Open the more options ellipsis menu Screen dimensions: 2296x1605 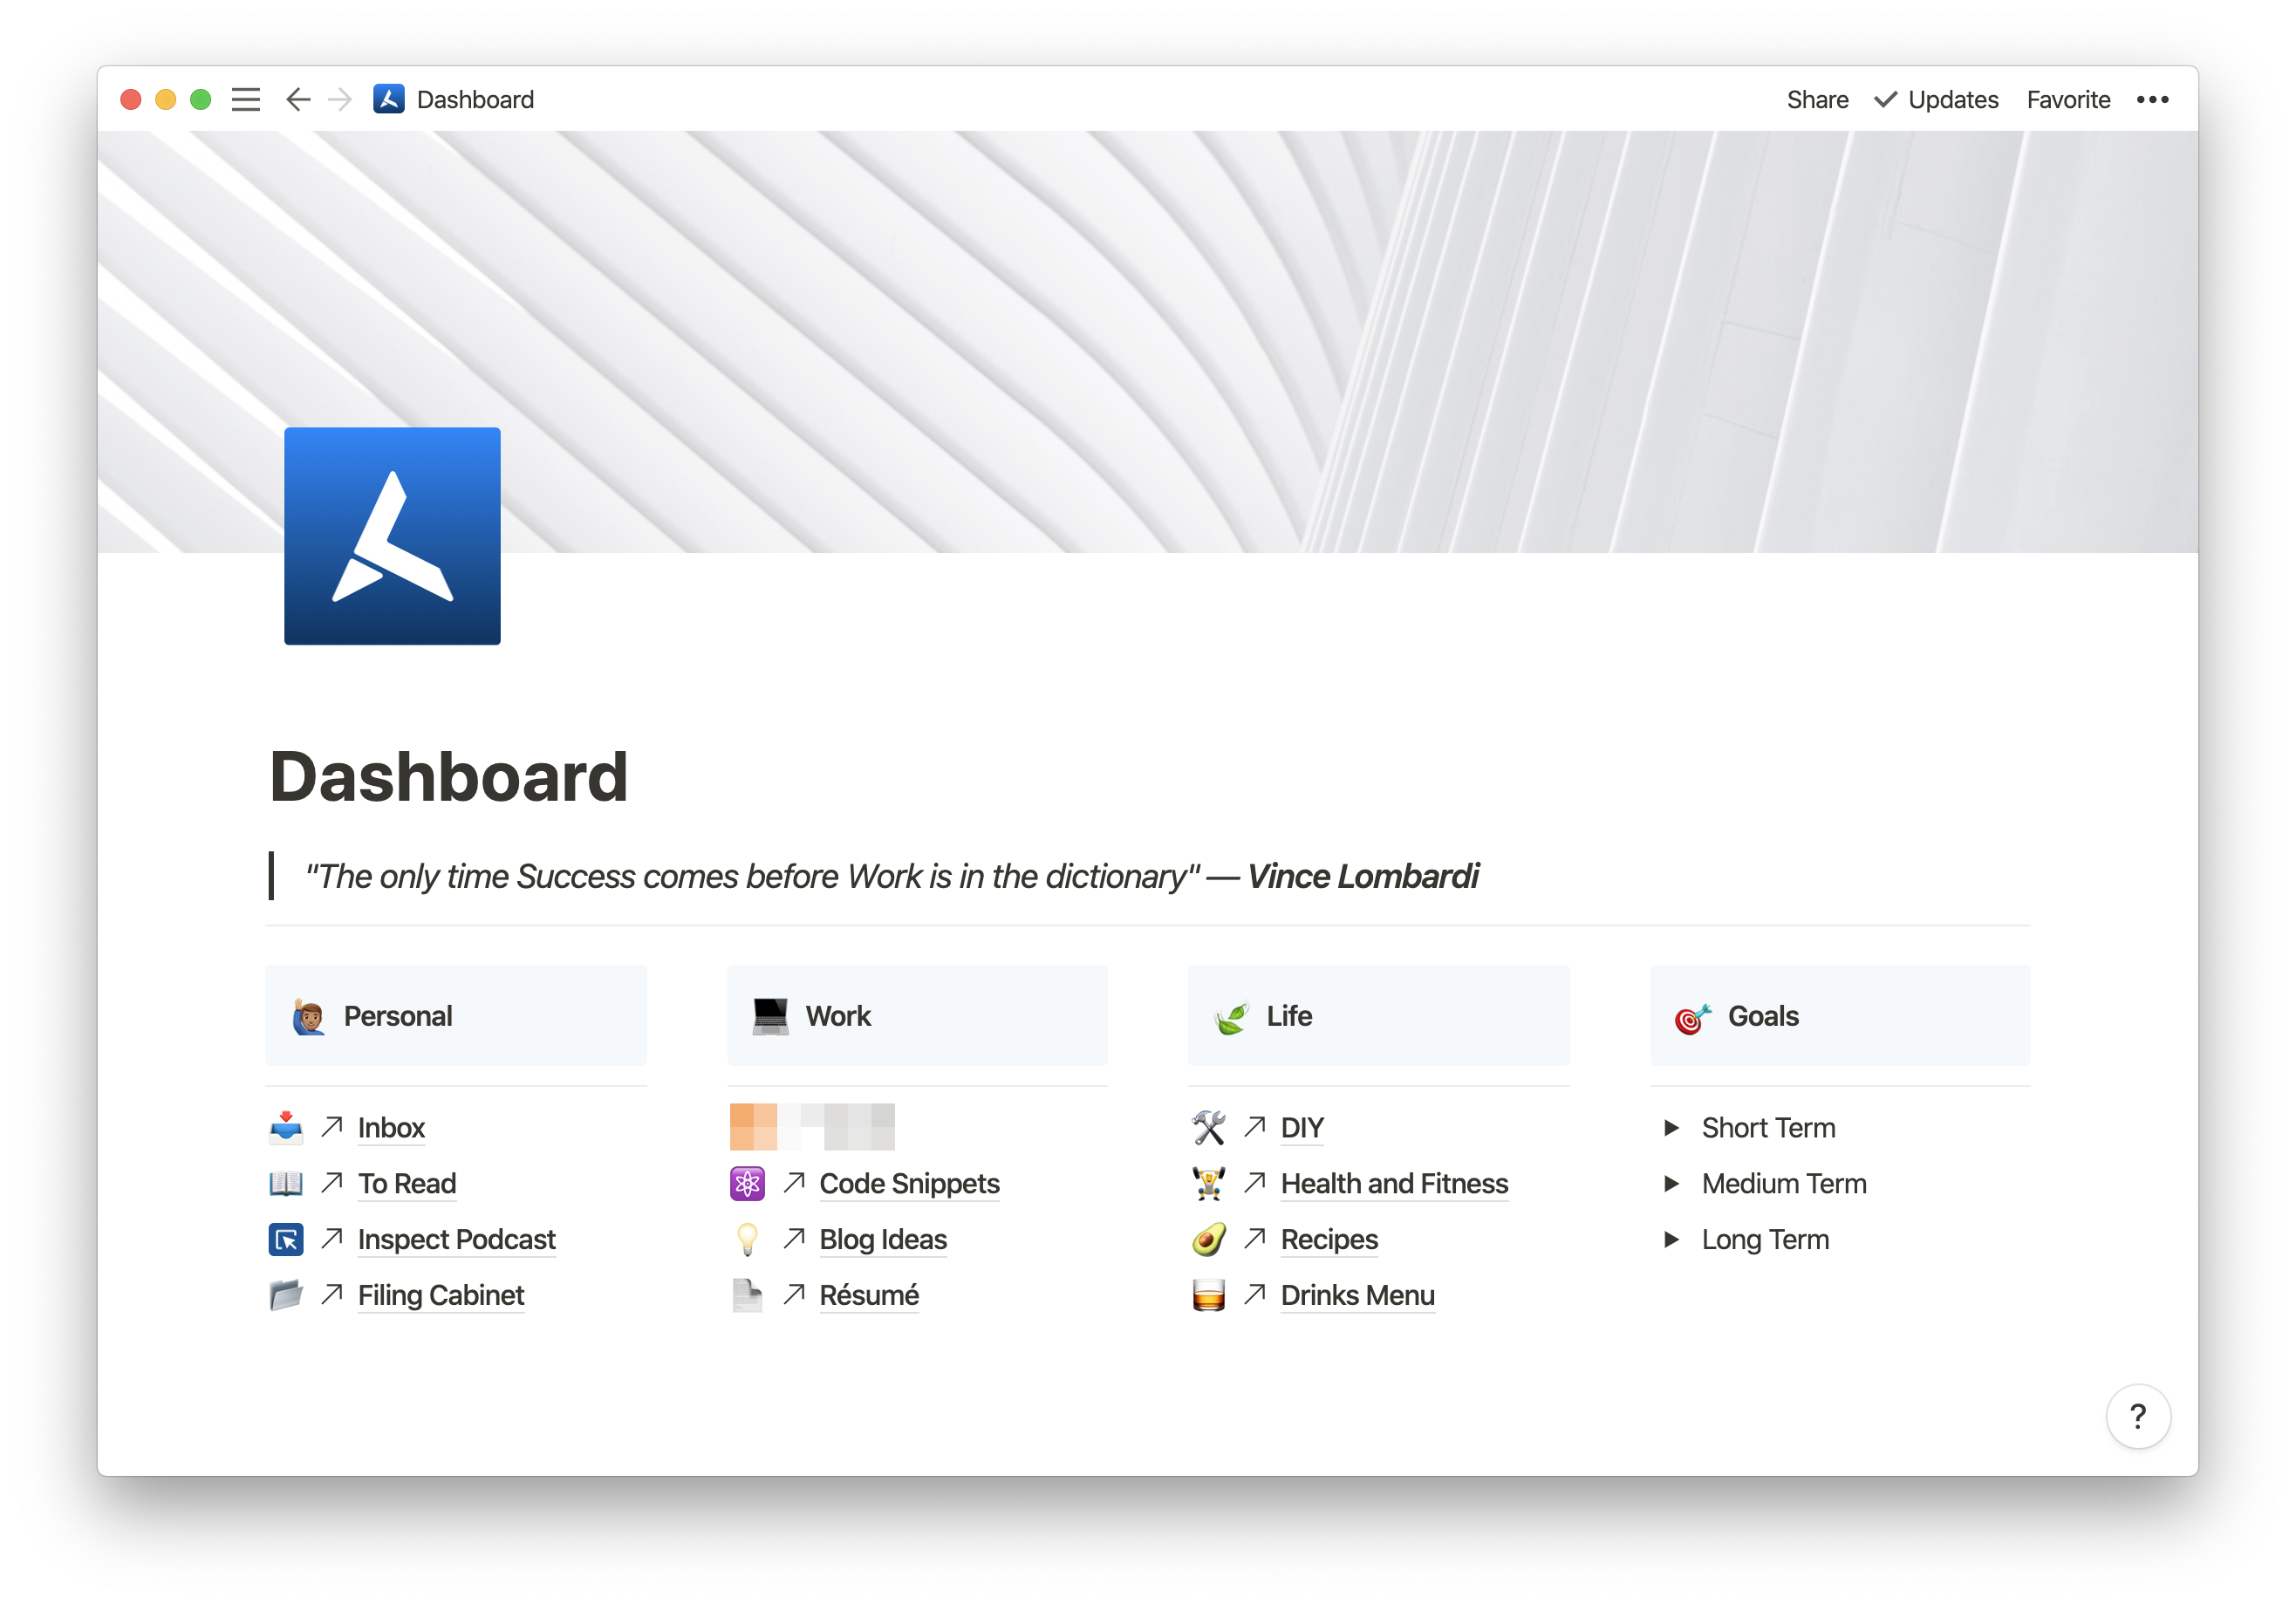click(2152, 99)
